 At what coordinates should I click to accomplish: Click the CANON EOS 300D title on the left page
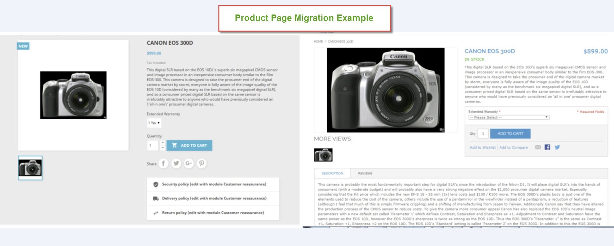[170, 43]
